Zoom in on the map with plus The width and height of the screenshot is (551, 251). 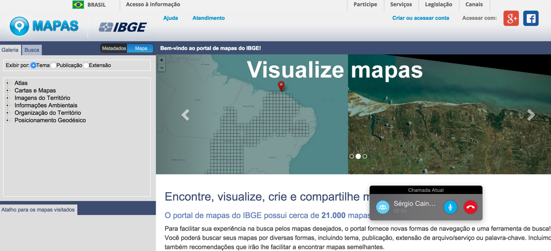click(x=162, y=60)
